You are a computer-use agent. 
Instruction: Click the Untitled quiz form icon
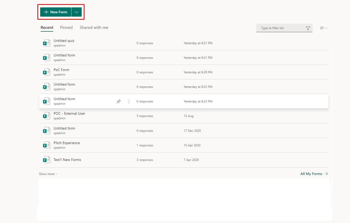pyautogui.click(x=46, y=43)
